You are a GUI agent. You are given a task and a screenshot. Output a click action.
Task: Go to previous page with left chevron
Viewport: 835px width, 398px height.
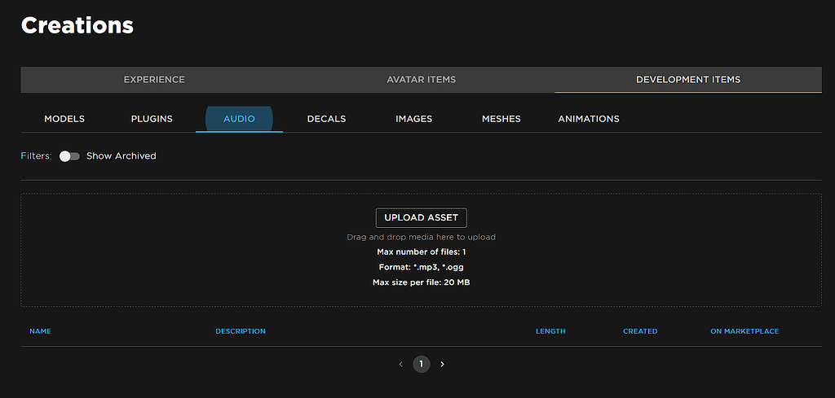(401, 364)
